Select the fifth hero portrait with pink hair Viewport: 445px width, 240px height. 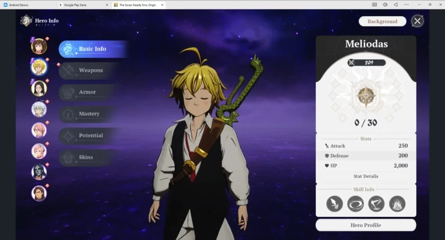click(39, 130)
